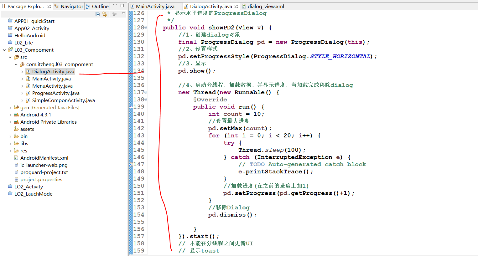This screenshot has height=256, width=478.
Task: Expand the SimpleComponActivity.java node
Action: [22, 100]
